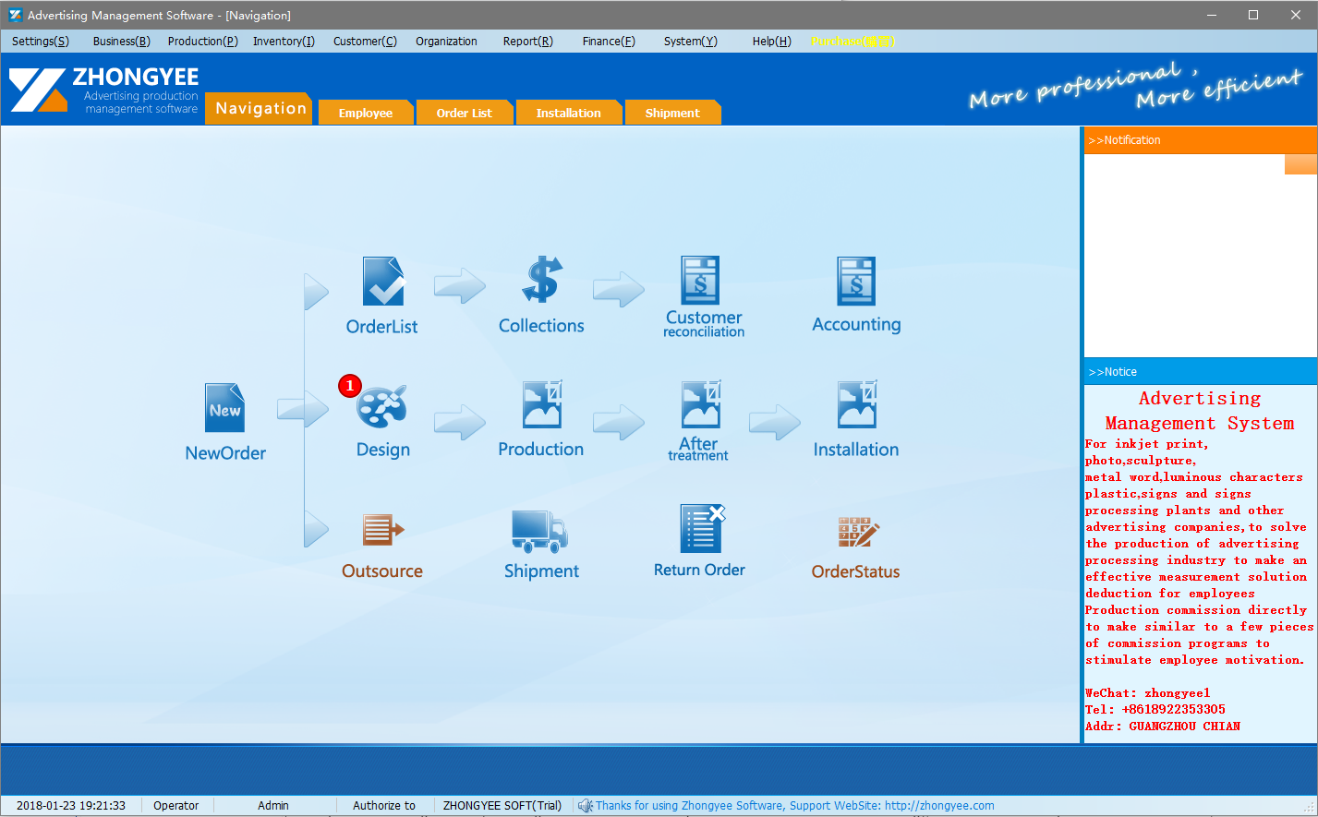Open the OrderStatus icon

856,530
